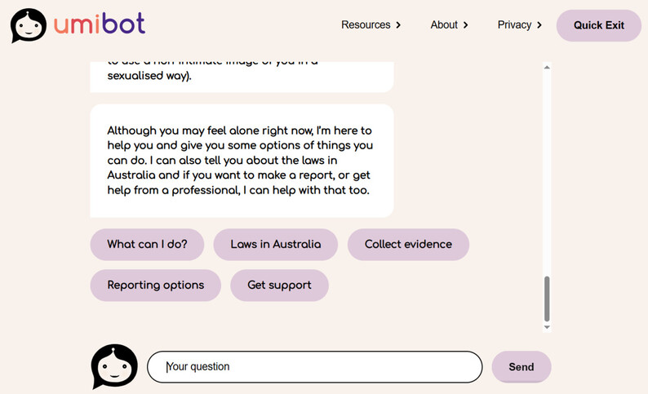Open the Privacy menu
Image resolution: width=648 pixels, height=394 pixels.
(514, 25)
